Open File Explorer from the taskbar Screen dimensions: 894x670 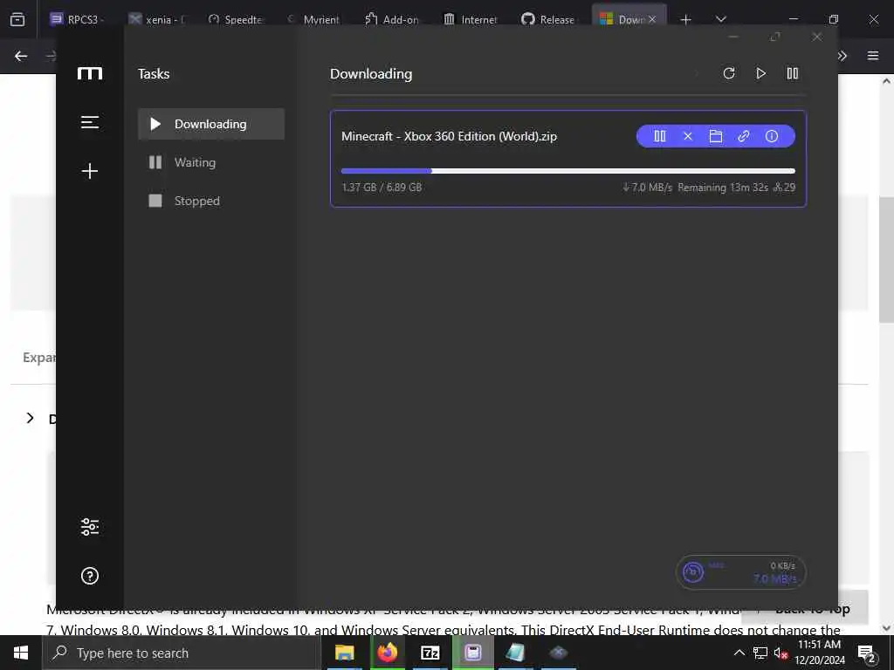coord(344,653)
